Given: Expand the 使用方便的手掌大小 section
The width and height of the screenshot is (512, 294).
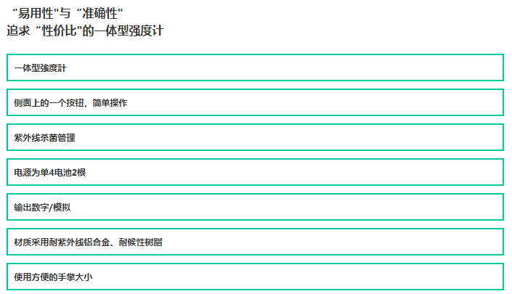Looking at the screenshot, I should [255, 277].
